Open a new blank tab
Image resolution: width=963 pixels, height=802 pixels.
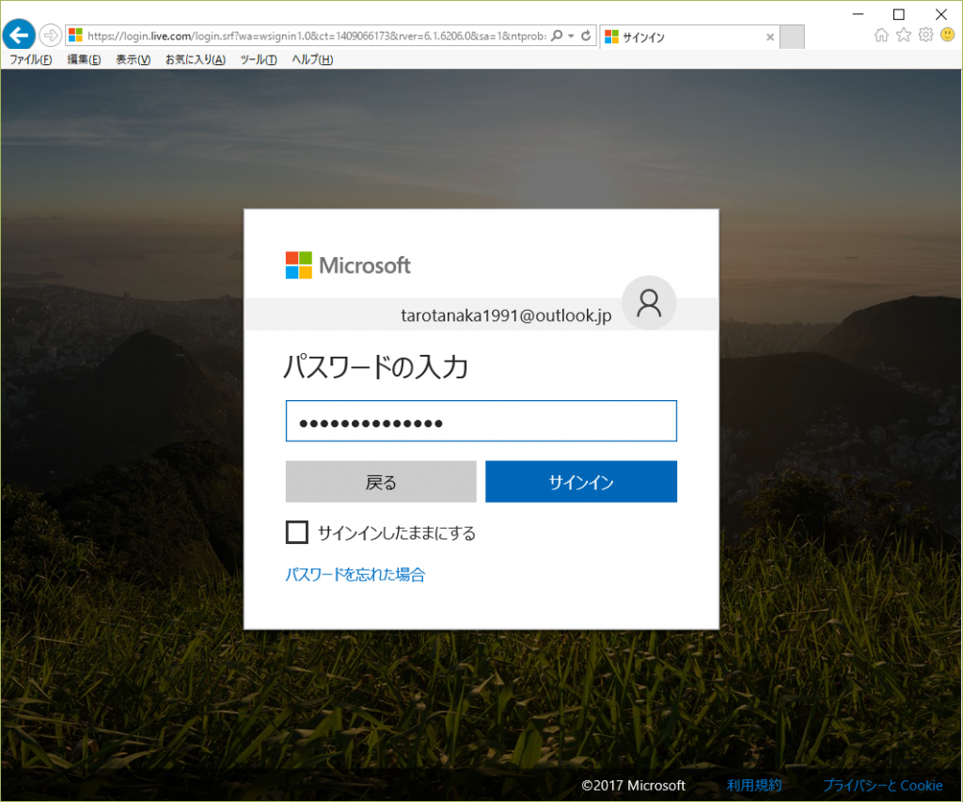coord(792,37)
